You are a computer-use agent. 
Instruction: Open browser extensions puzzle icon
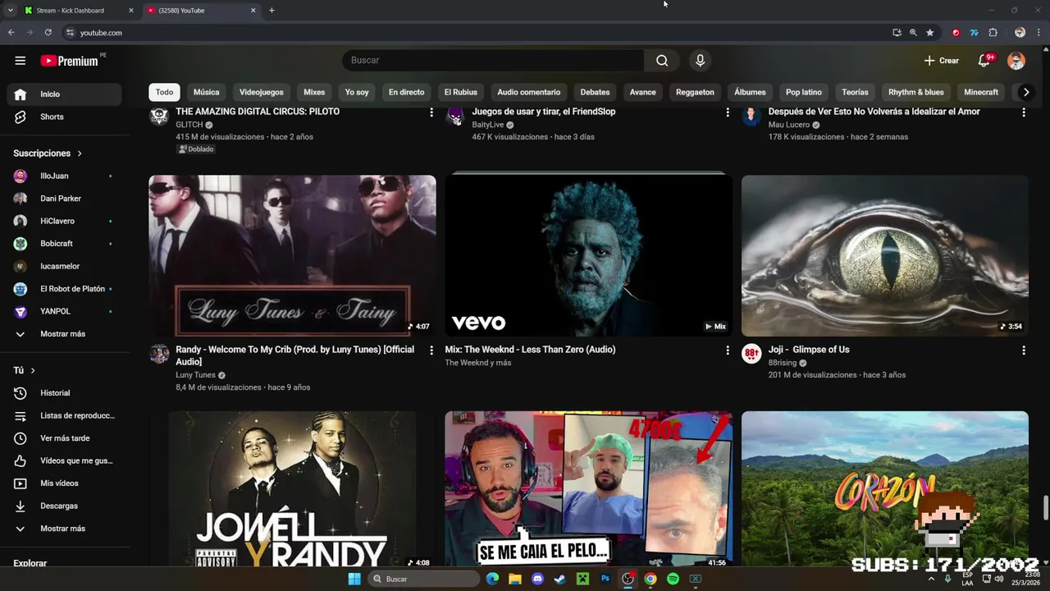pyautogui.click(x=993, y=33)
